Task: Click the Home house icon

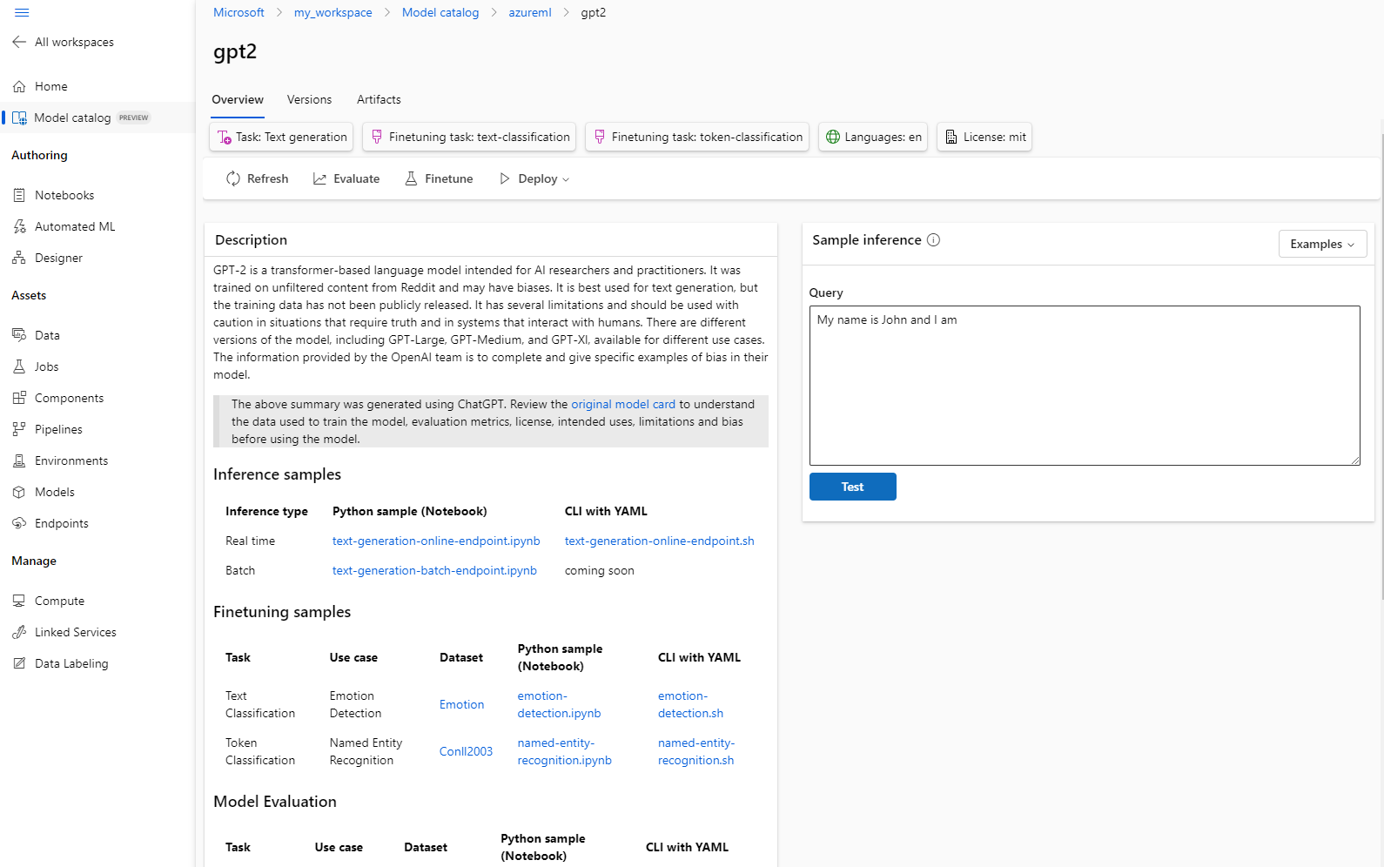Action: tap(19, 86)
